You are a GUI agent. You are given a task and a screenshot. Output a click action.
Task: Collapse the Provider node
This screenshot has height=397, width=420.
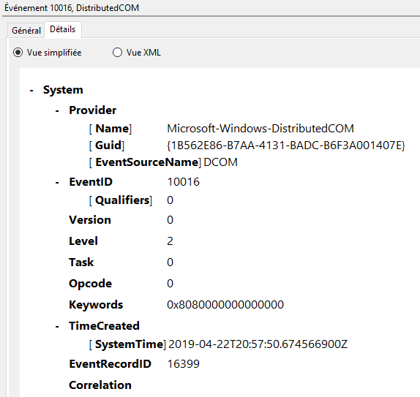[x=57, y=111]
